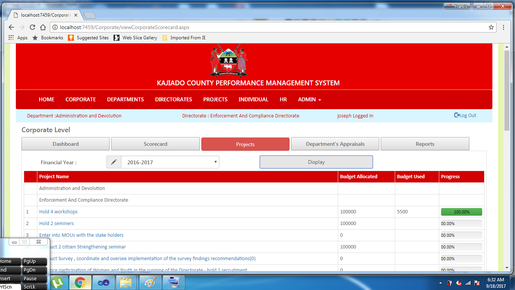Open the On-Screen Keyboard taskbar icon
515x290 pixels.
click(x=174, y=282)
